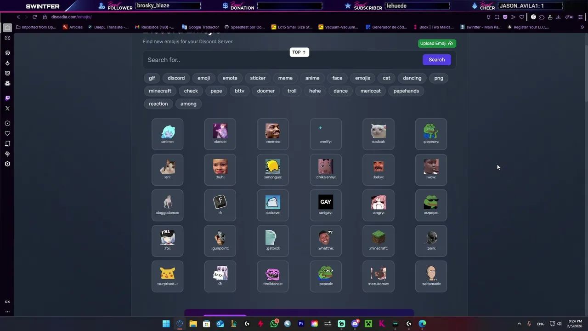Open the :saitamaok: emoji card
The height and width of the screenshot is (331, 588).
pyautogui.click(x=431, y=276)
